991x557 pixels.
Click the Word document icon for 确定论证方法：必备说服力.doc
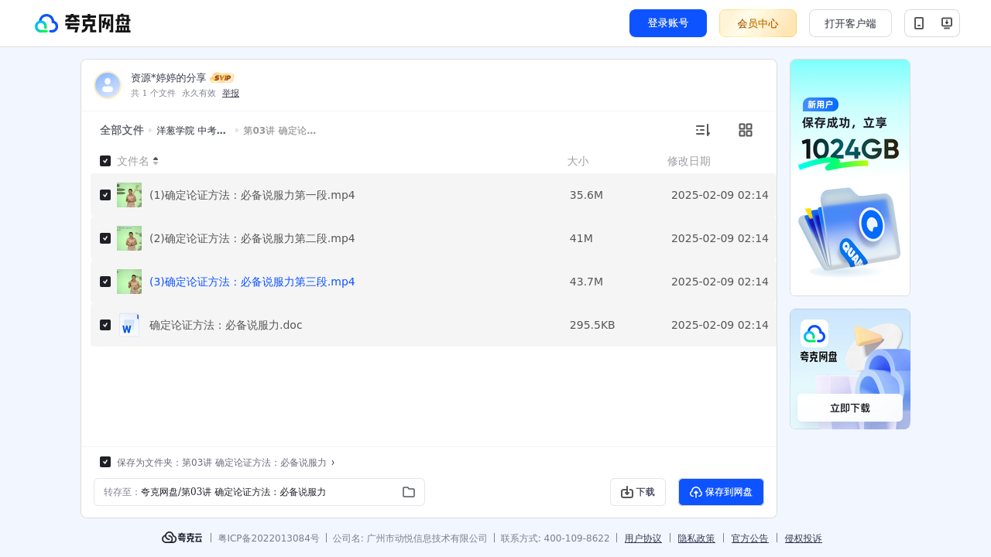[x=129, y=325]
